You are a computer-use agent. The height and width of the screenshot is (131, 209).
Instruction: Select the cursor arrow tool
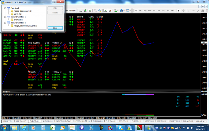179,11
